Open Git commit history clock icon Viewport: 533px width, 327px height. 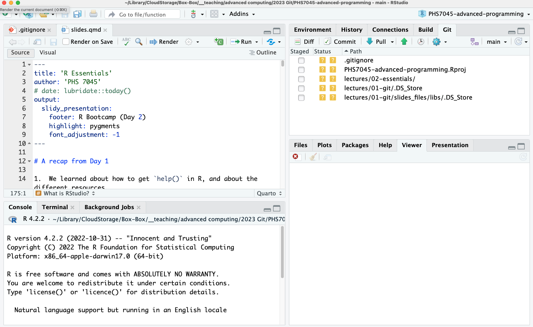[x=421, y=42]
